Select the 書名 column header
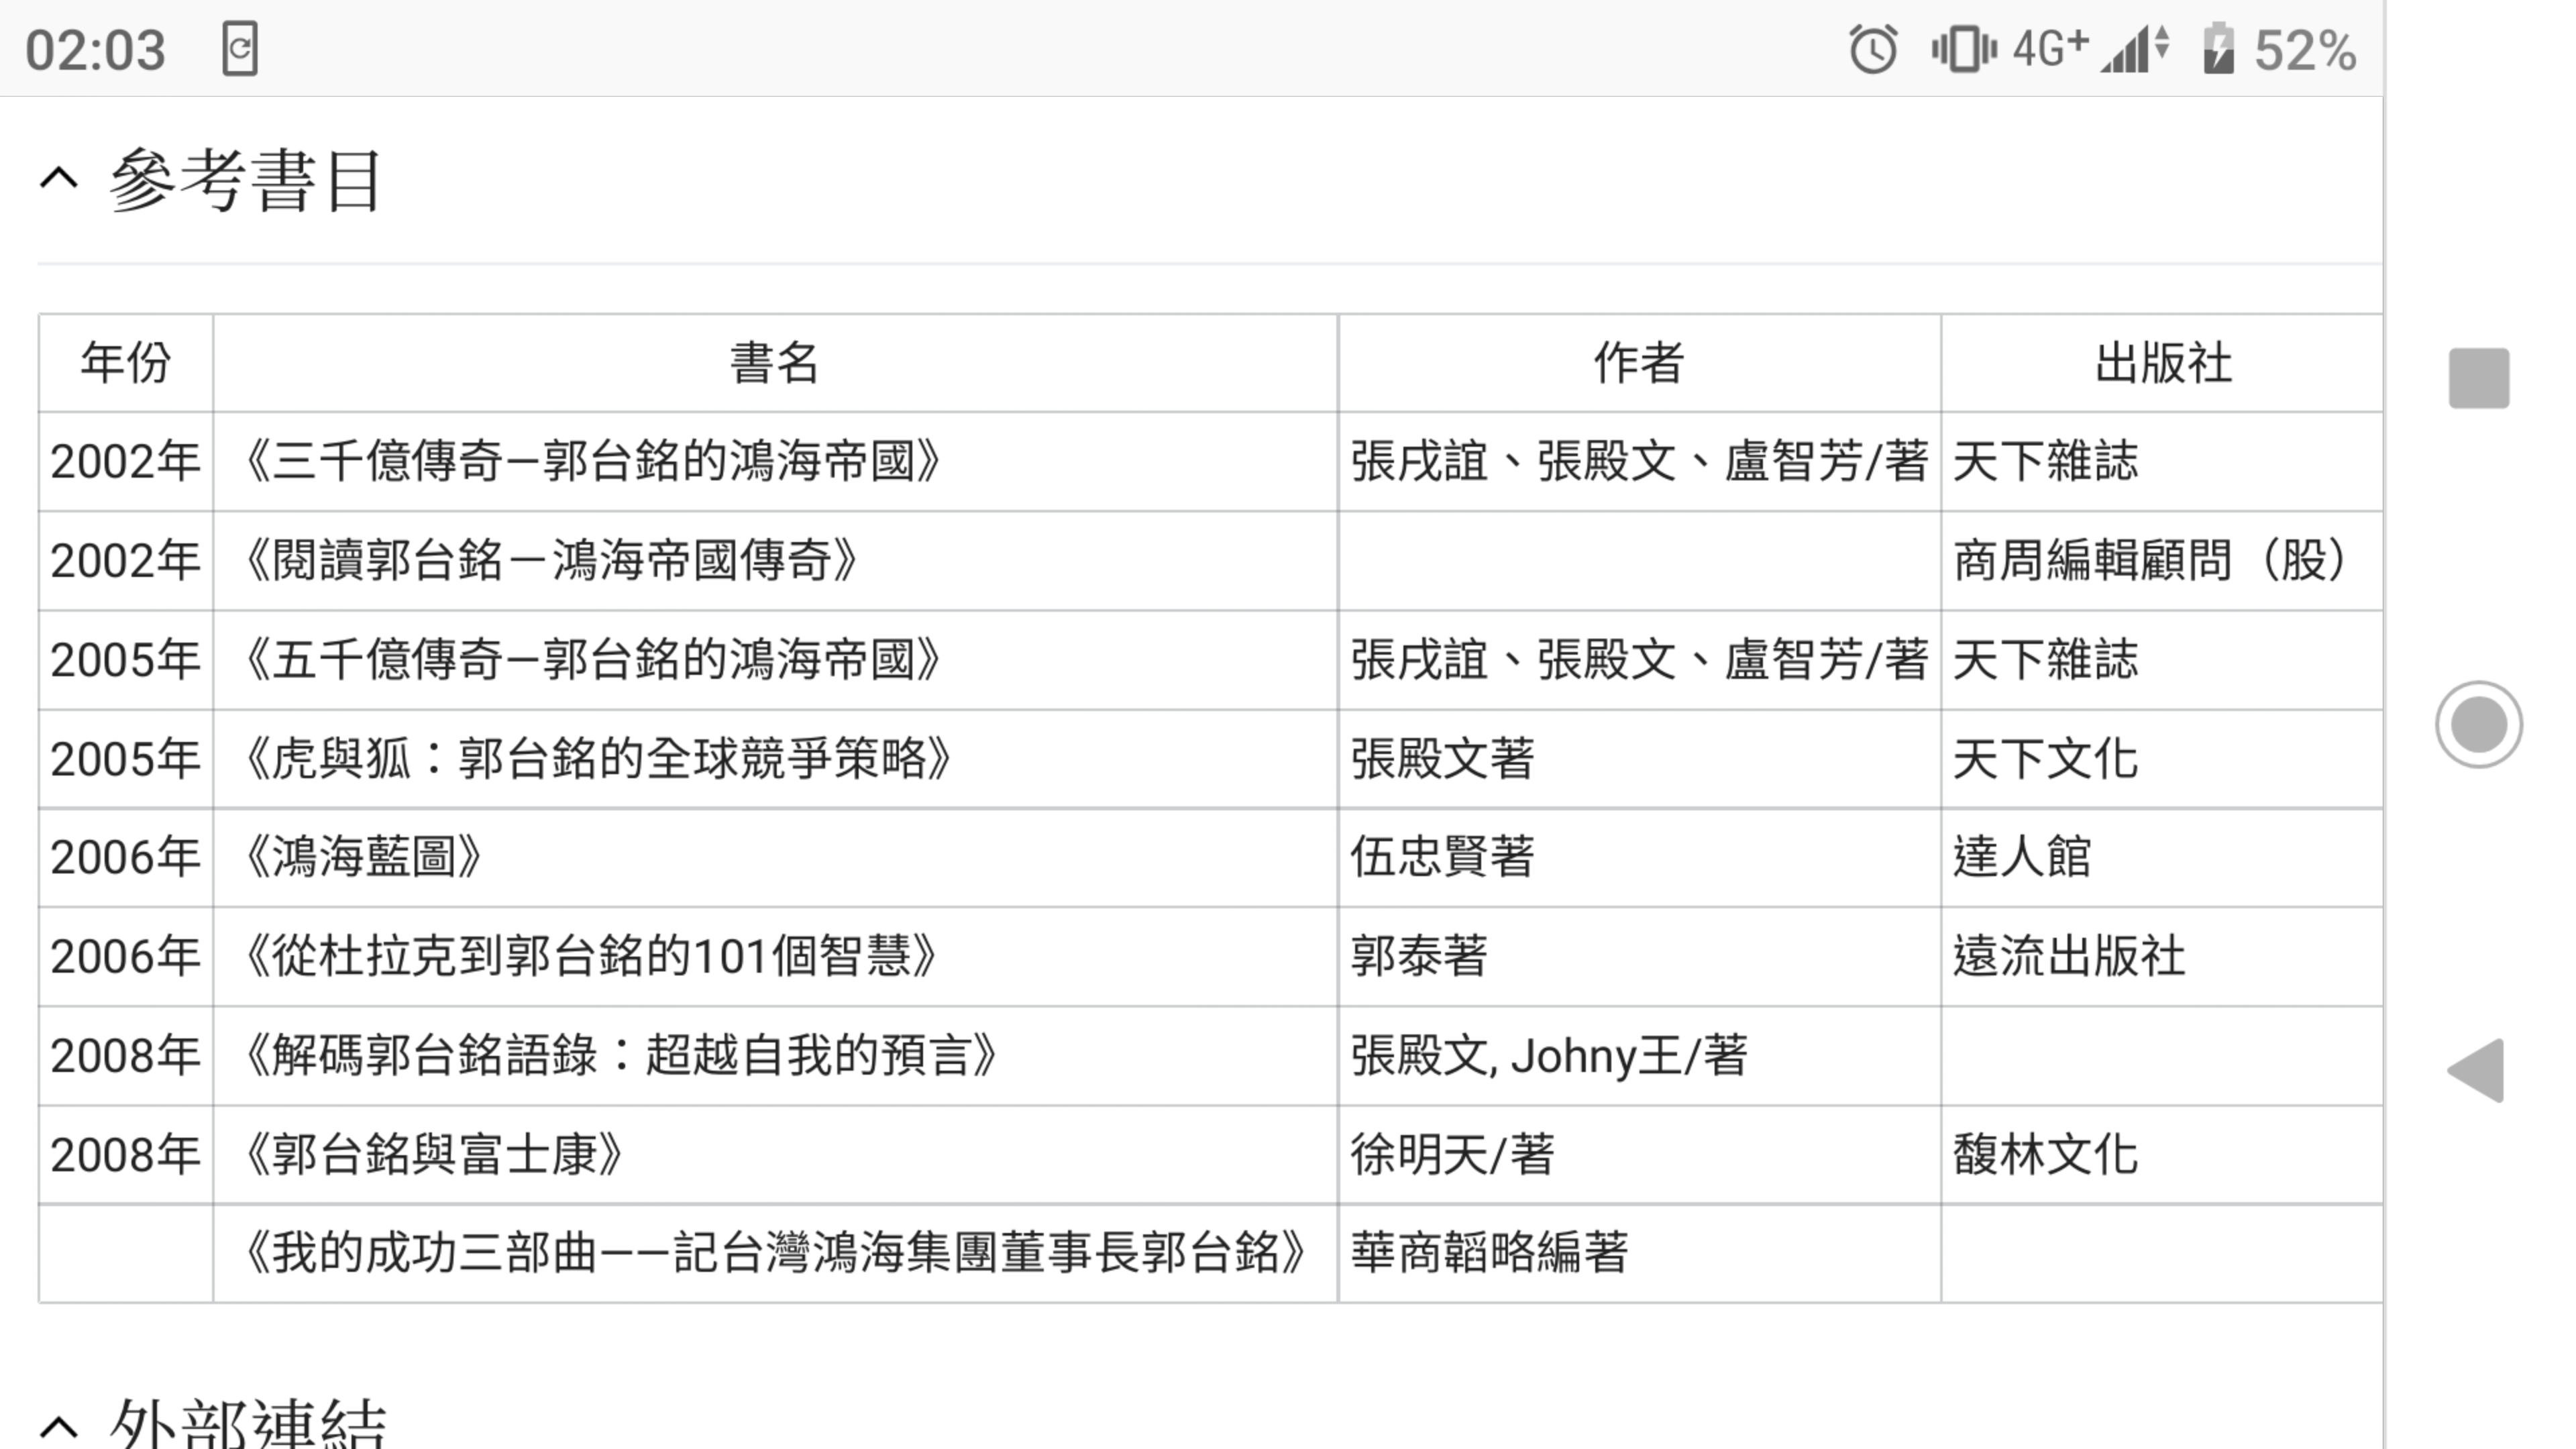The width and height of the screenshot is (2576, 1449). coord(775,363)
